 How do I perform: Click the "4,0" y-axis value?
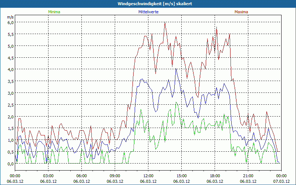[11, 70]
